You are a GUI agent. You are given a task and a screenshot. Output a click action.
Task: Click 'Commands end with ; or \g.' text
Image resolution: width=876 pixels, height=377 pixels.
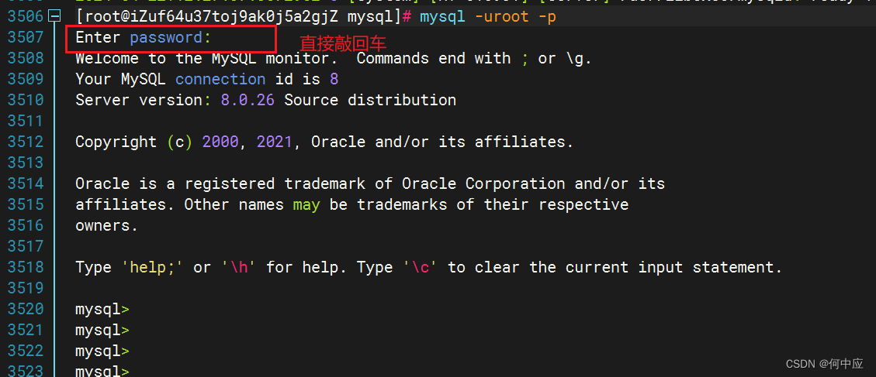click(474, 59)
